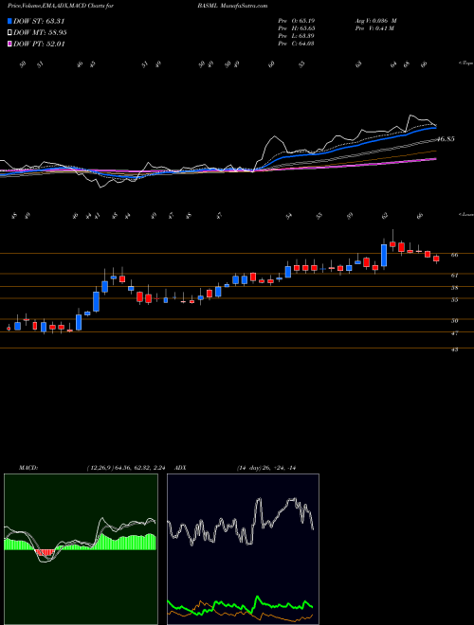Click the magenta DOW PT legend swatch

9,44
